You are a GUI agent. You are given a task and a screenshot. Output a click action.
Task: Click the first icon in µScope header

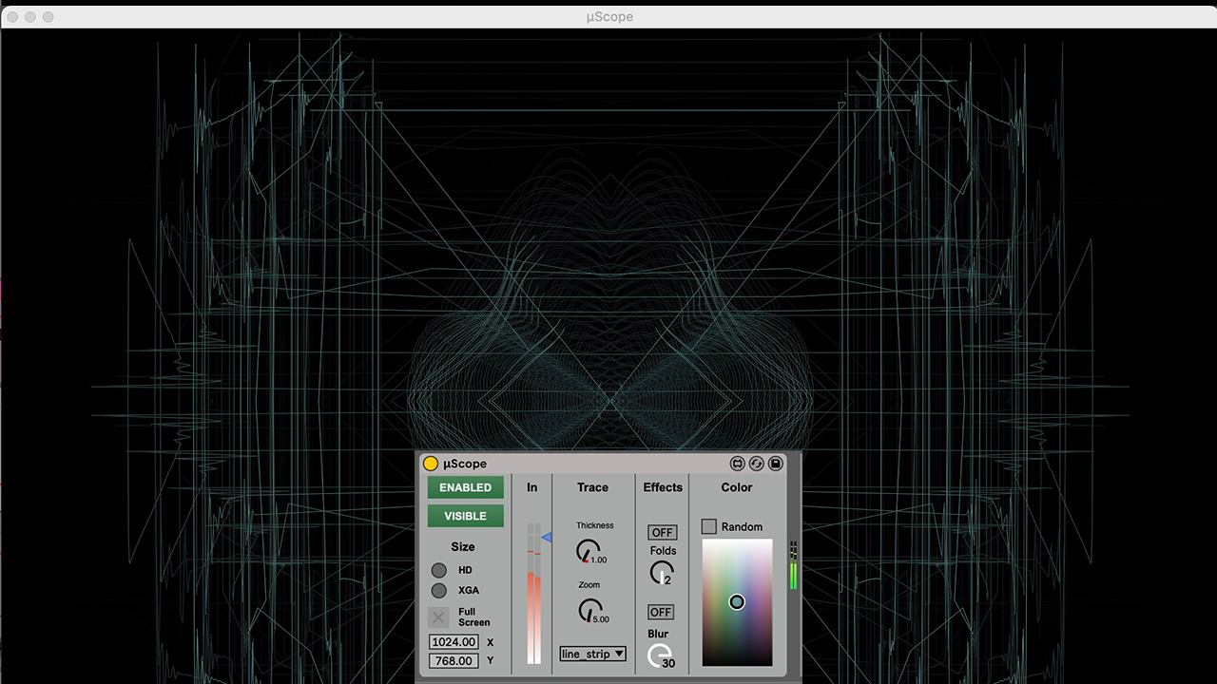click(737, 464)
